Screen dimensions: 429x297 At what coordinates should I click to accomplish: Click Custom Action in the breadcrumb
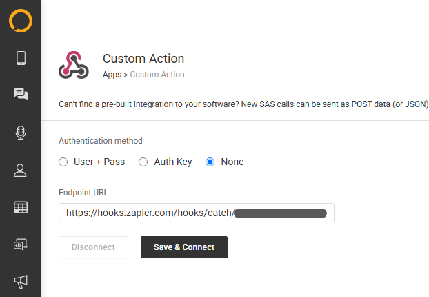157,75
